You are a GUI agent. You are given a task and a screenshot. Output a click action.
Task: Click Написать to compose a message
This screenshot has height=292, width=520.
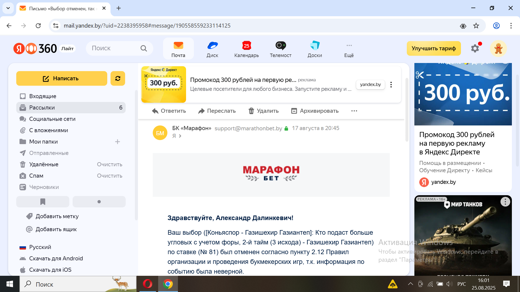point(62,78)
